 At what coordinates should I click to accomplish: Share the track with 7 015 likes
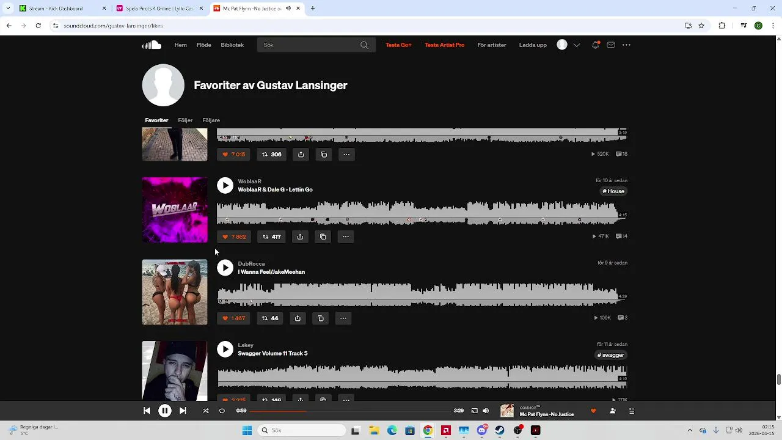click(x=301, y=154)
